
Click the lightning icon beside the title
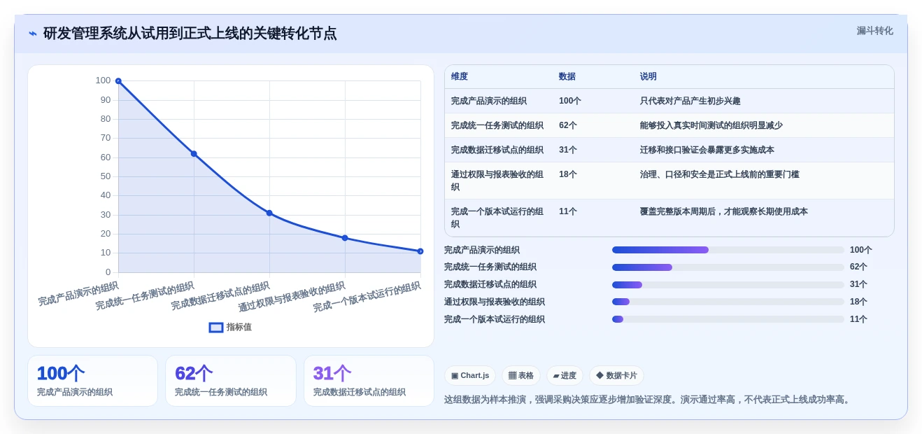pos(33,34)
